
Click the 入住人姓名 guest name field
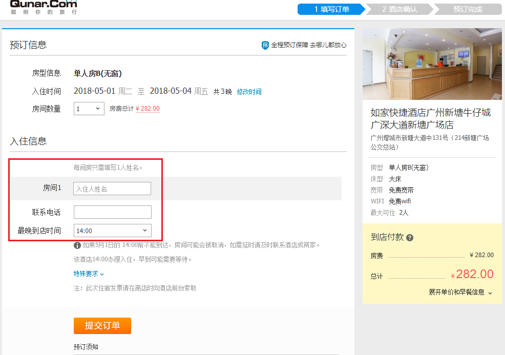(112, 189)
